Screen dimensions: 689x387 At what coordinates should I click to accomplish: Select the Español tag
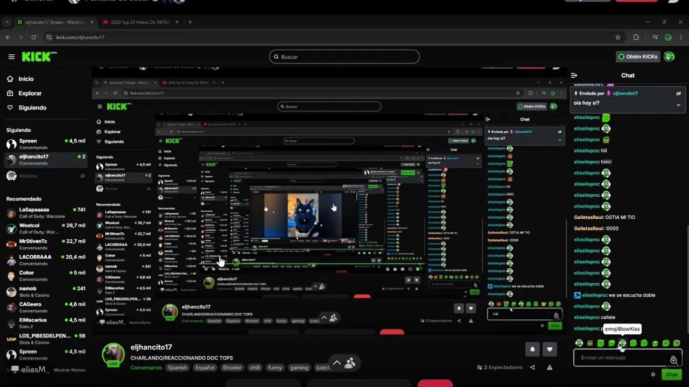coord(205,368)
